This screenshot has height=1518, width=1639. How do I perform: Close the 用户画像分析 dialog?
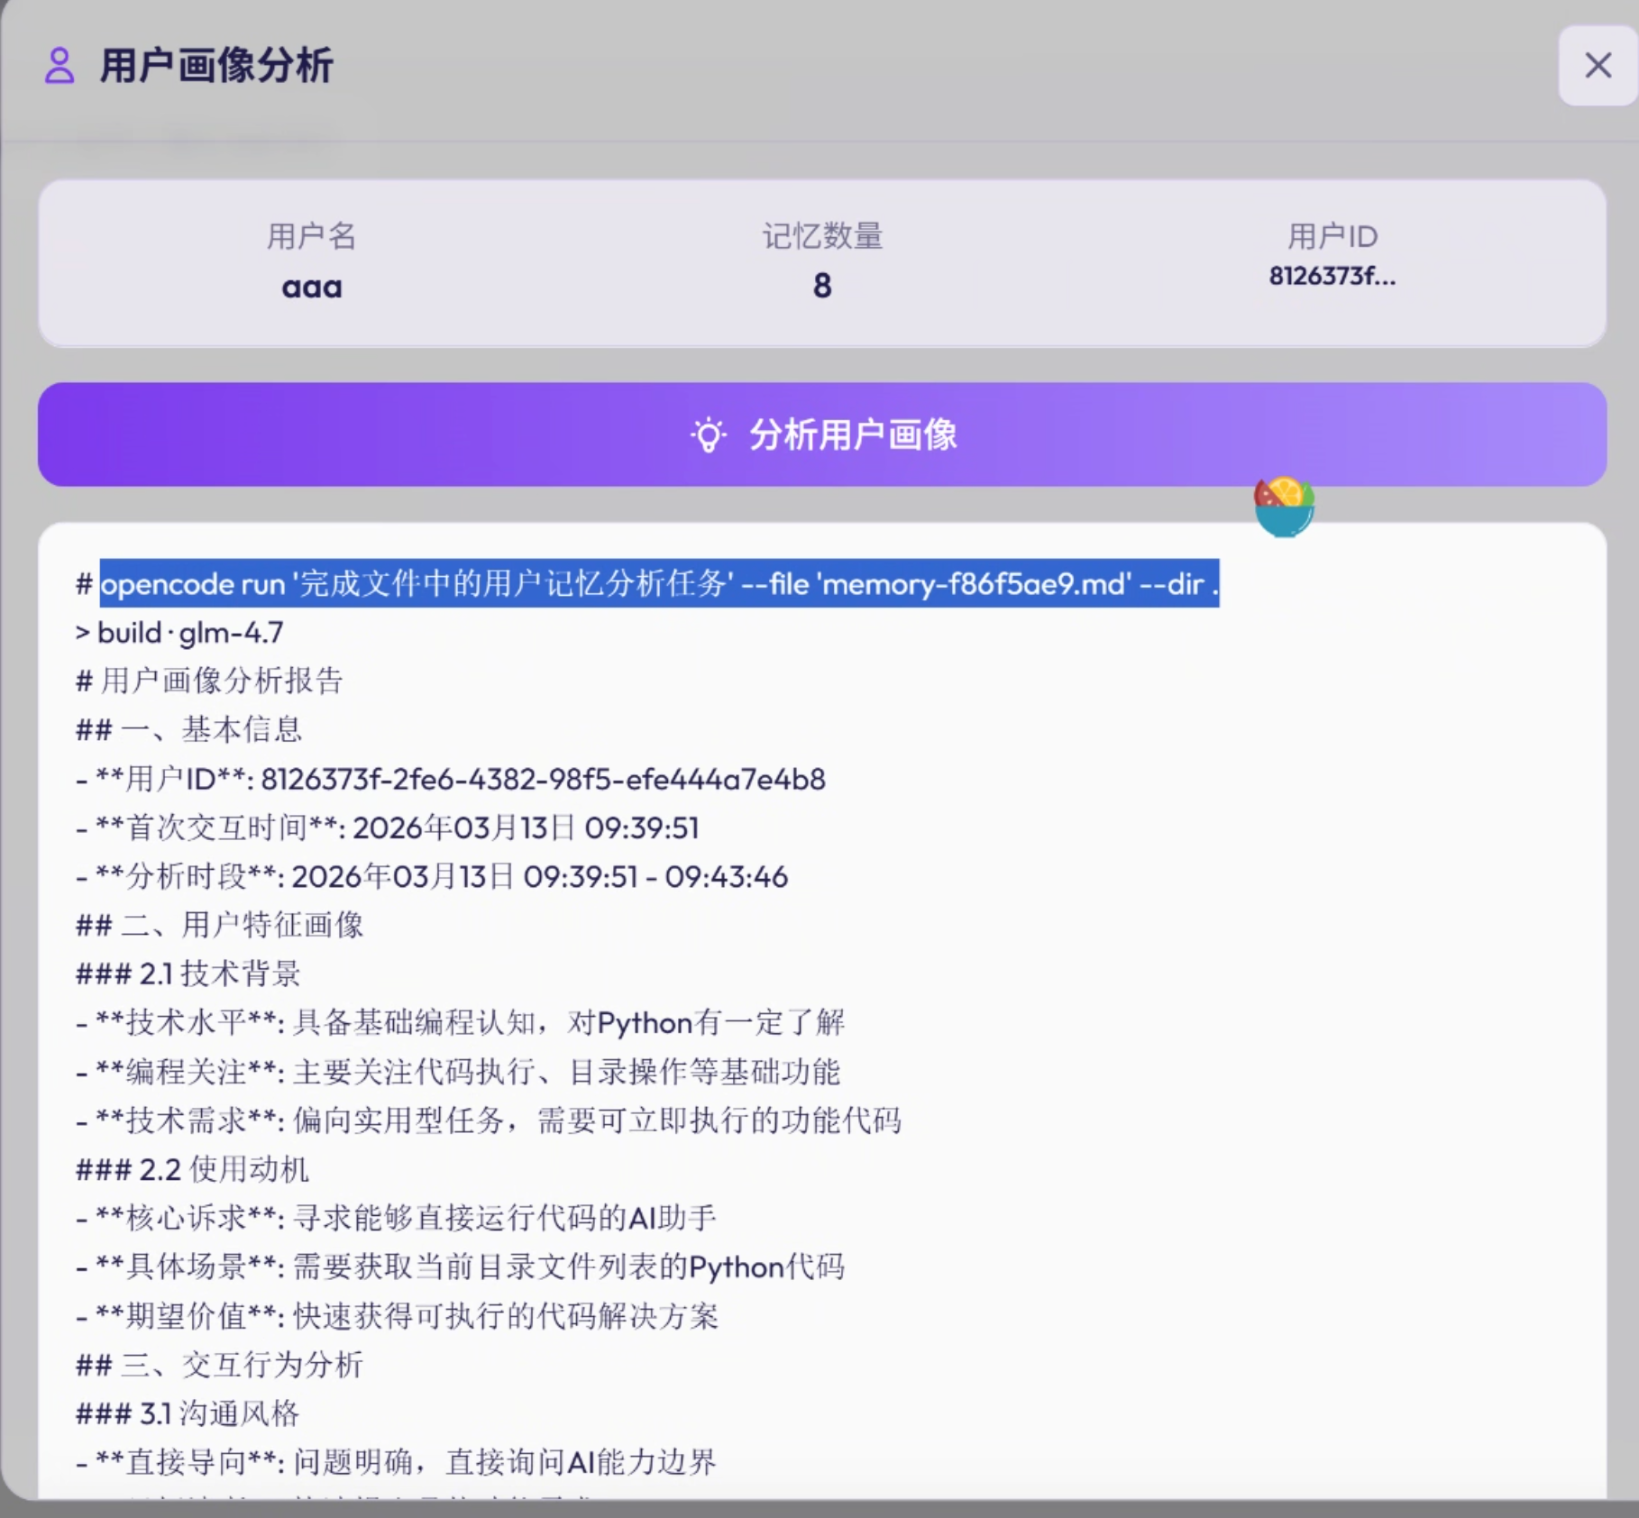(1597, 66)
